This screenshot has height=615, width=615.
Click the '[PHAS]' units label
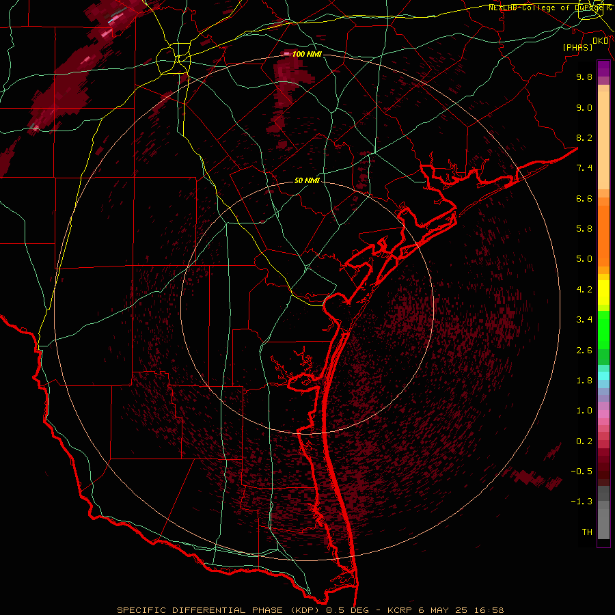click(577, 48)
